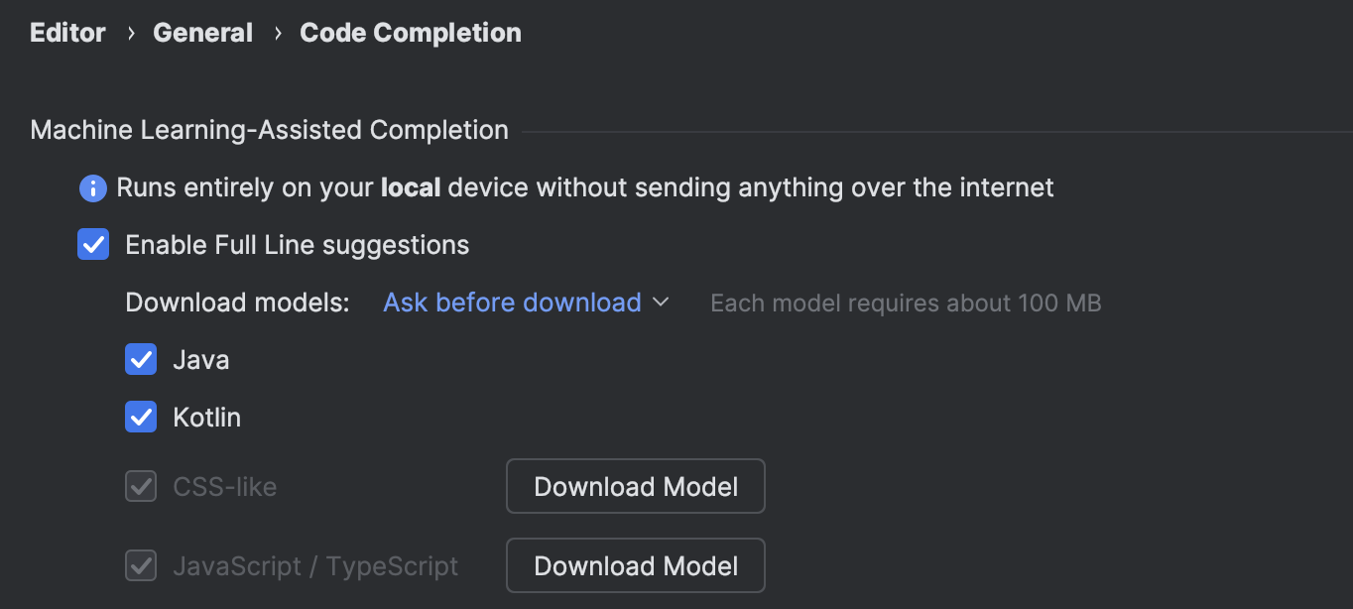
Task: Click the Machine Learning-Assisted Completion heading
Action: click(270, 130)
